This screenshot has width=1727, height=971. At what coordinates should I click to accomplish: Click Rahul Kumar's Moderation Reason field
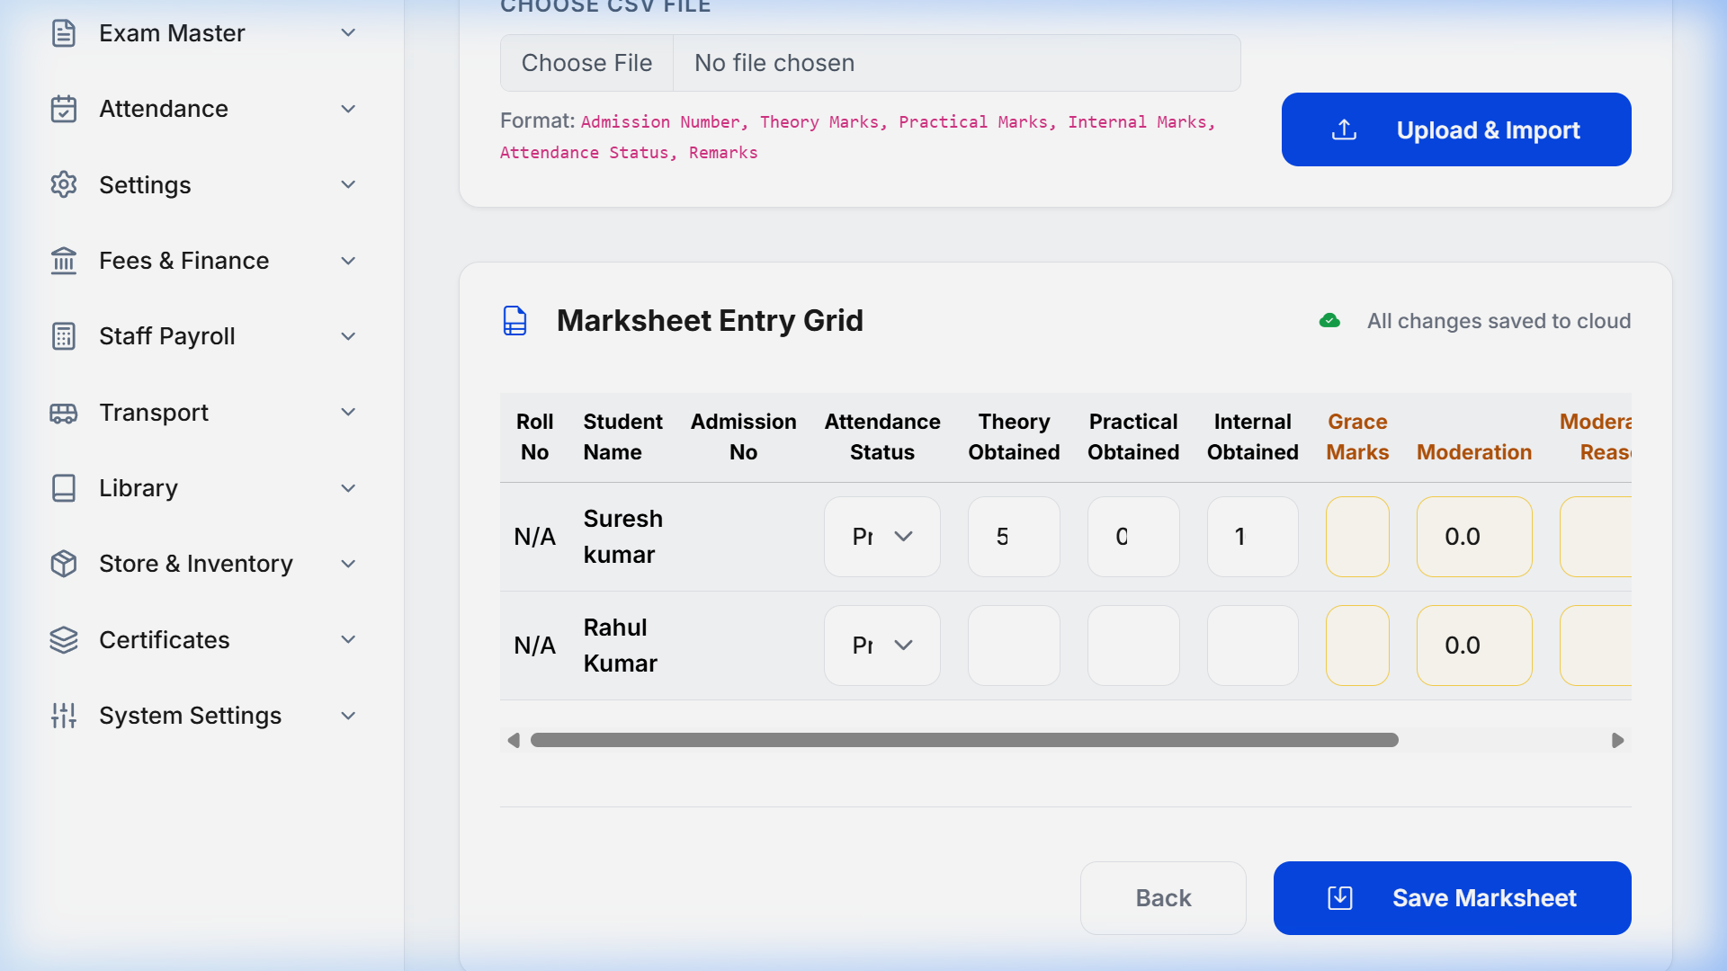click(1596, 646)
